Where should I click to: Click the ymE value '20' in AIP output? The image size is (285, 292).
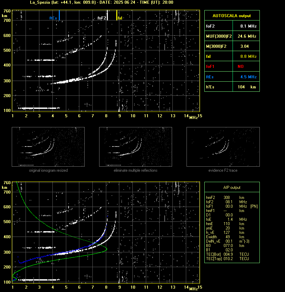pos(228,228)
